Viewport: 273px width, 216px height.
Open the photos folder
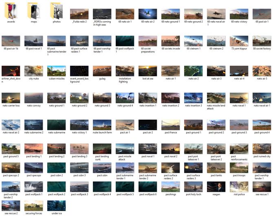click(x=57, y=11)
